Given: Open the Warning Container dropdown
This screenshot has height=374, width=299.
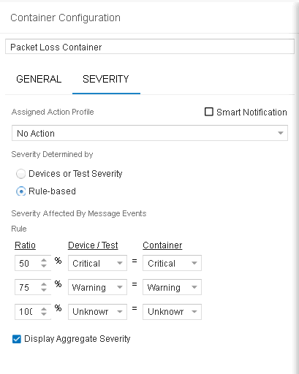Looking at the screenshot, I should (172, 287).
